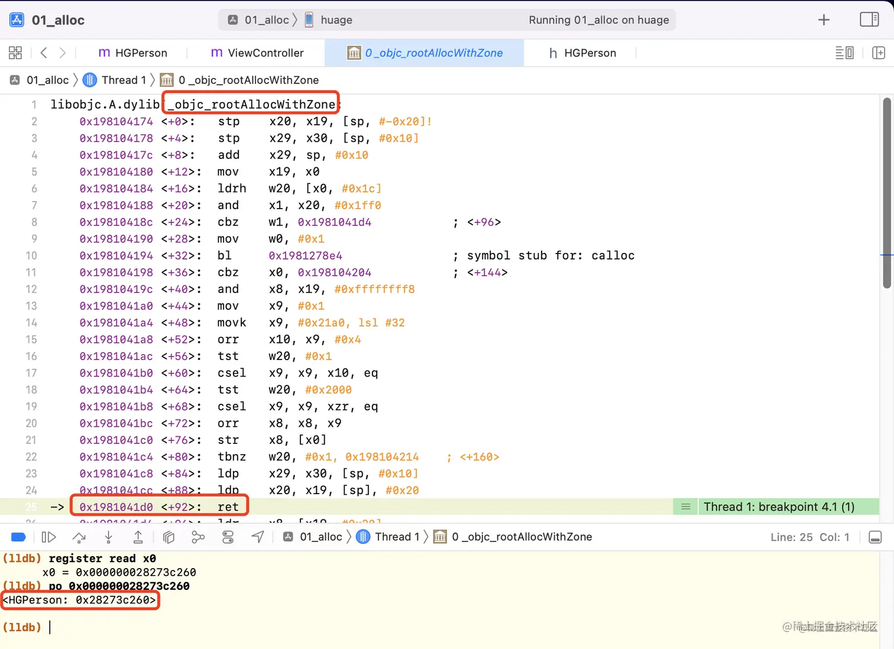Open the 01_alloc scheme selector
Image resolution: width=894 pixels, height=649 pixels.
point(259,20)
